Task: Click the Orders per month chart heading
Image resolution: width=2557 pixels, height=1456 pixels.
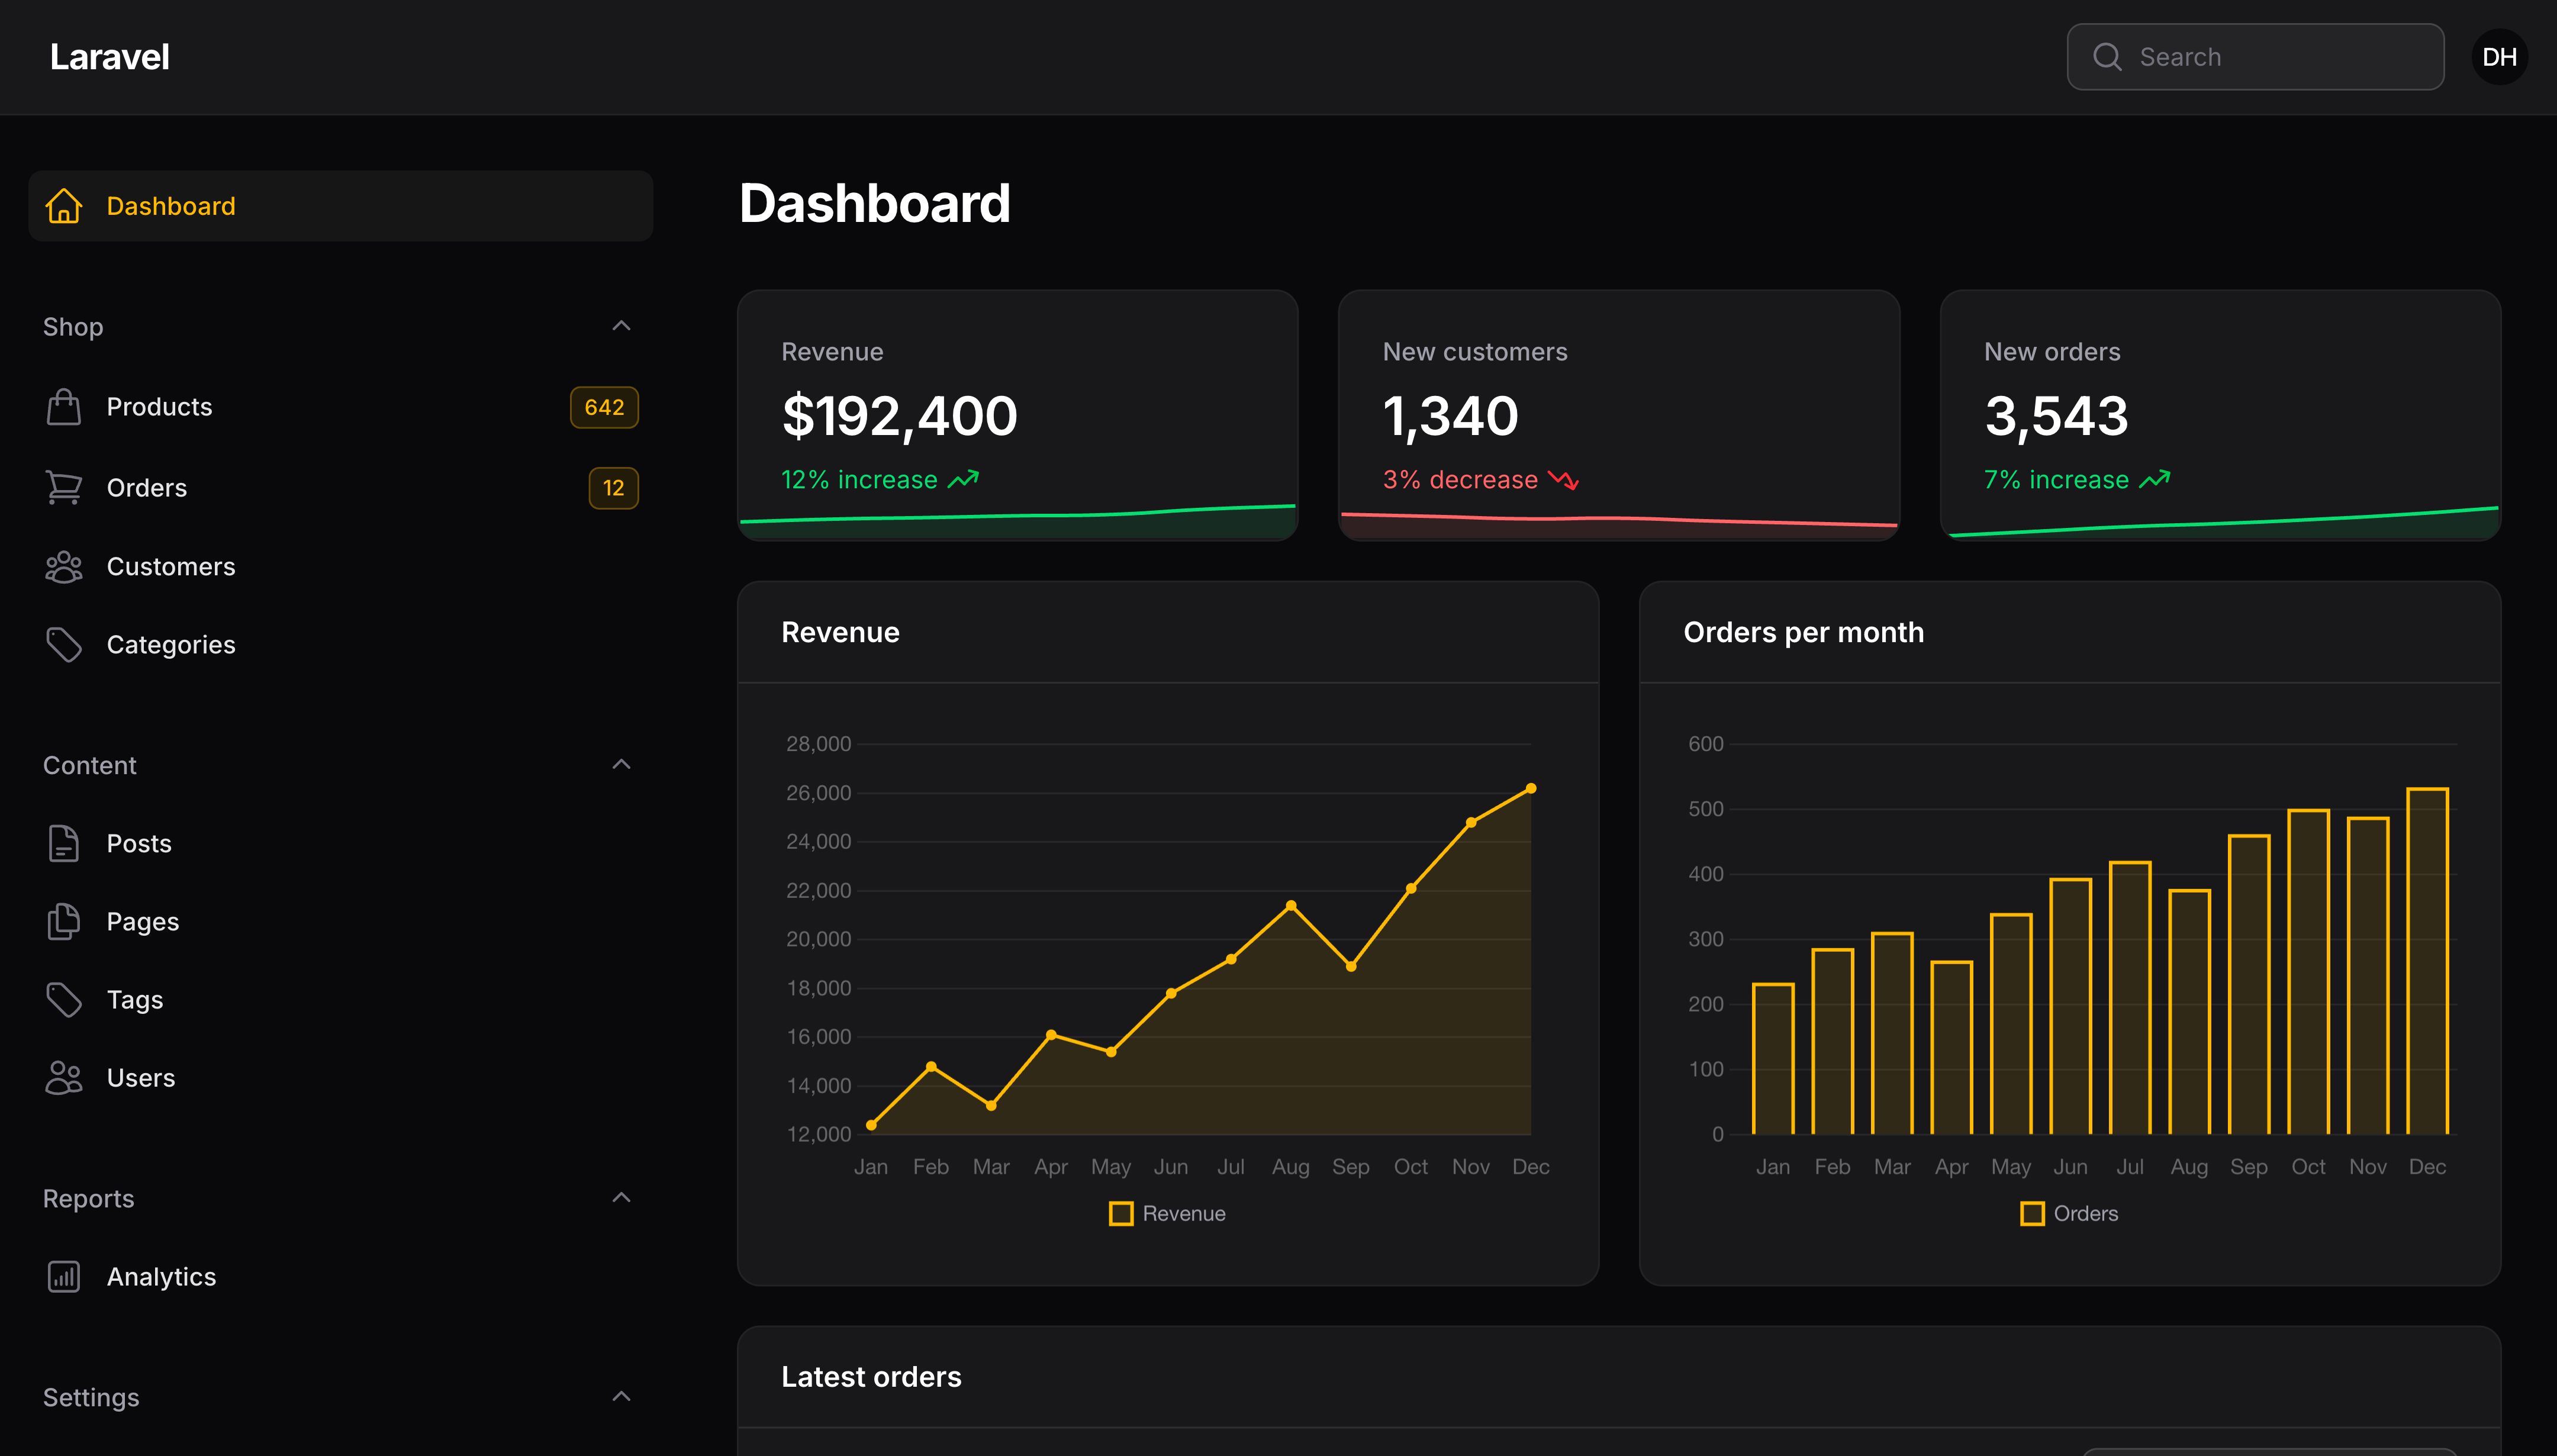Action: pos(1803,632)
